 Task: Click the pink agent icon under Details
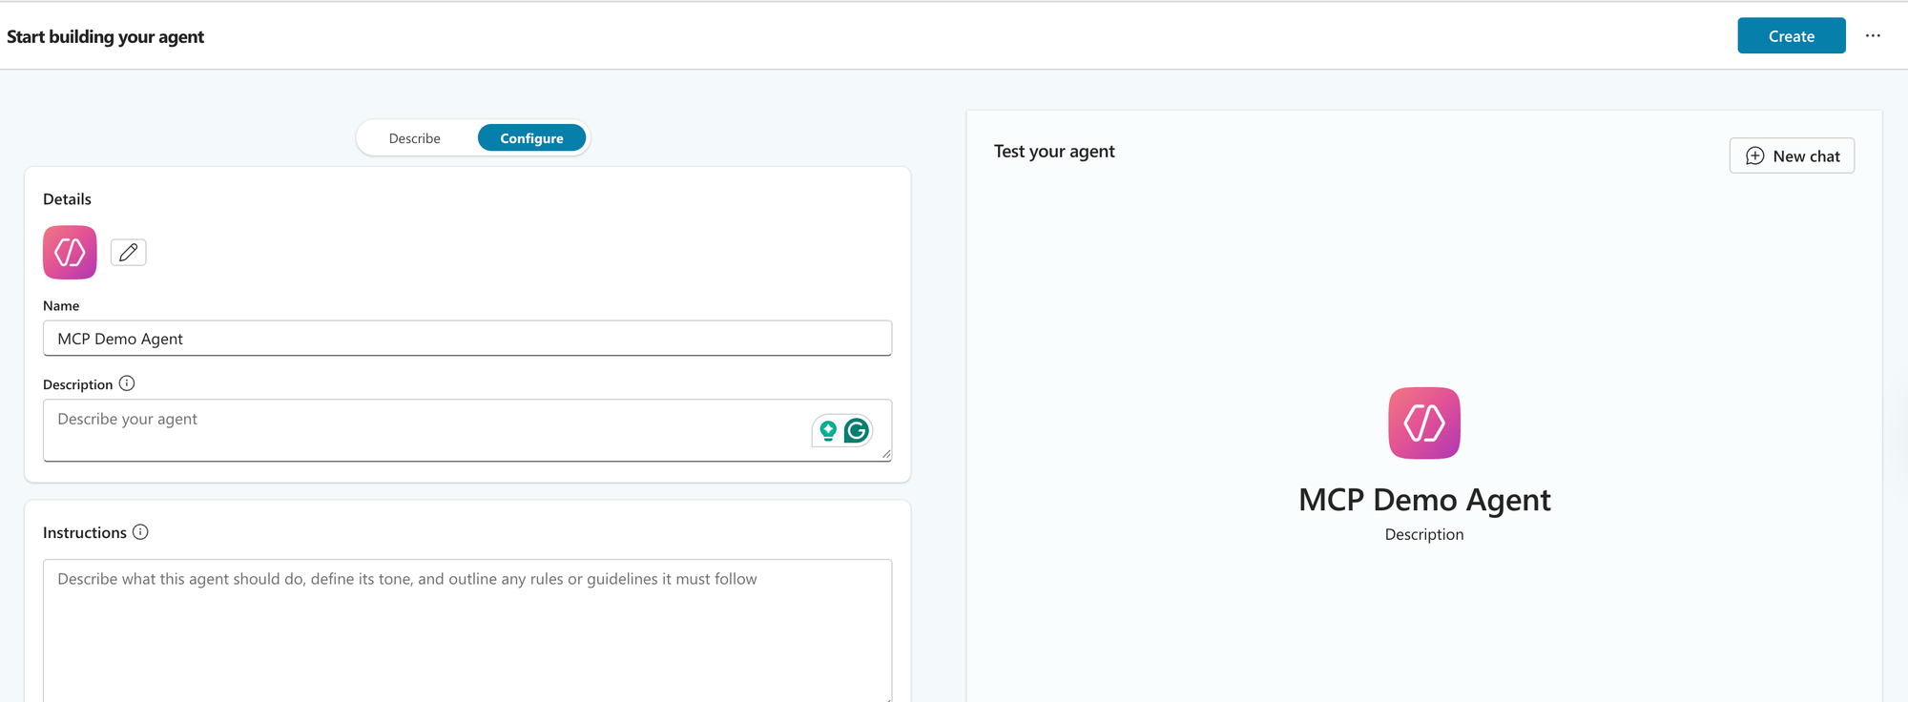click(70, 253)
